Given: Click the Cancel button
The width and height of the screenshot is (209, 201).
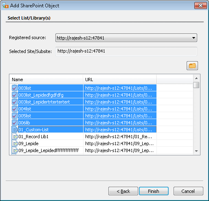Looking at the screenshot, I should (188, 191).
